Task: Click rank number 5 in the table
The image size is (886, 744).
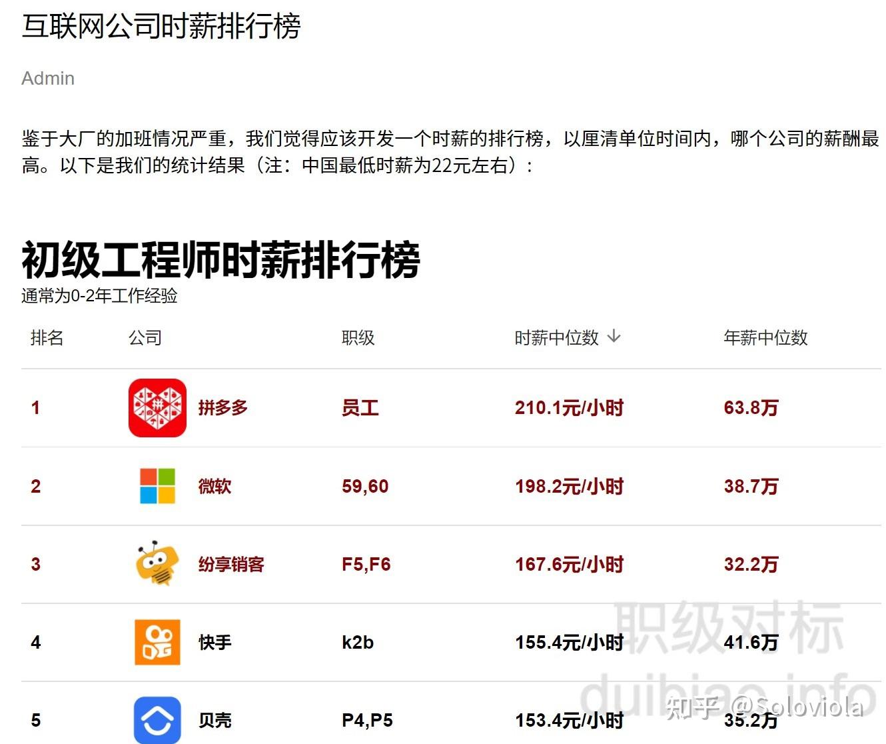Action: pos(35,721)
